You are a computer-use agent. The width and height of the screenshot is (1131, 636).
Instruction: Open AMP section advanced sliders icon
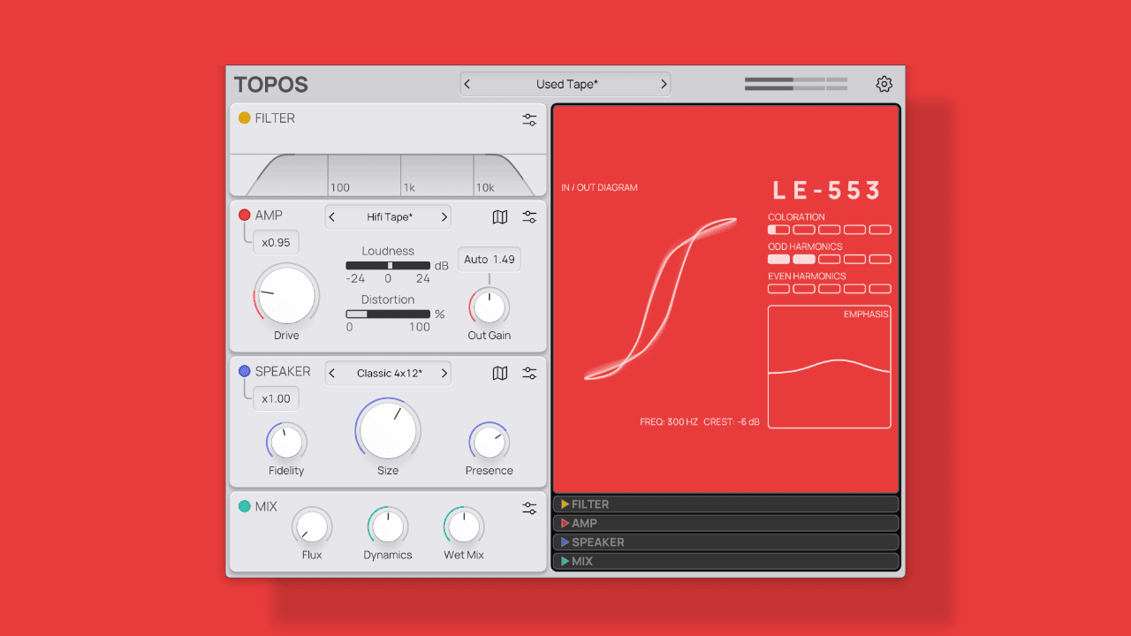[x=529, y=217]
